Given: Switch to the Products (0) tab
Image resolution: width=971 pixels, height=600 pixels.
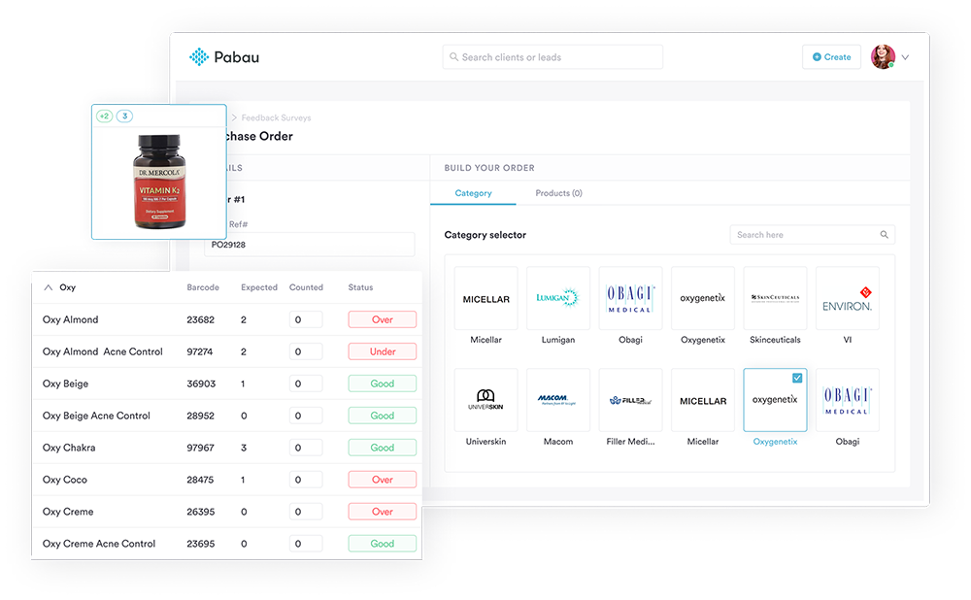Looking at the screenshot, I should click(x=558, y=193).
